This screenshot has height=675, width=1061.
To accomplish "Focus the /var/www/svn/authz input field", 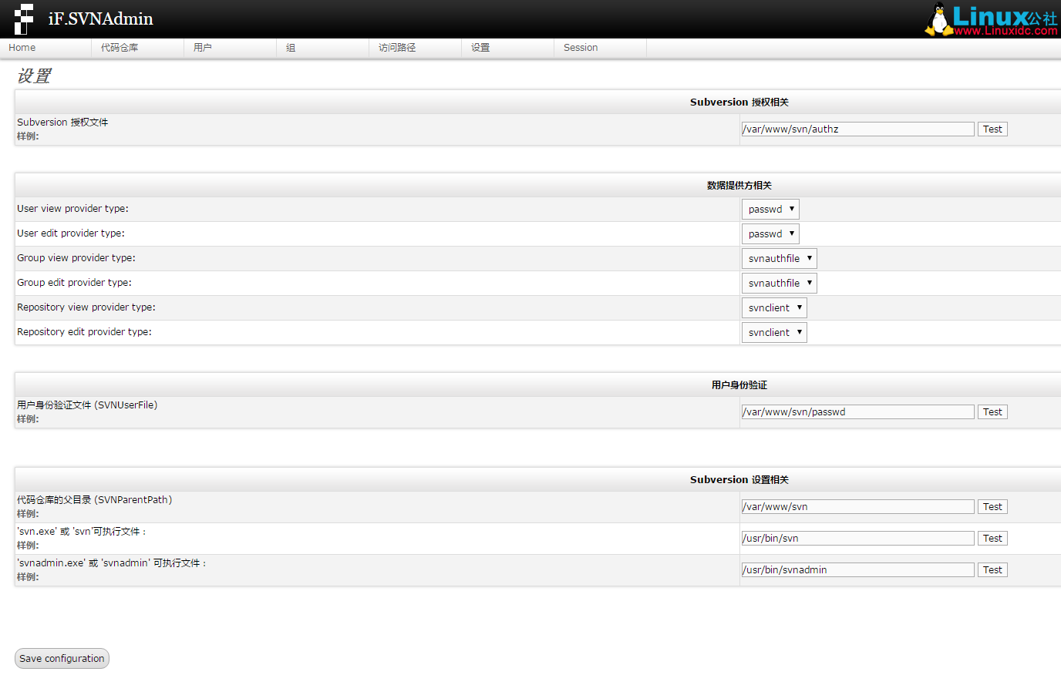I will coord(857,129).
